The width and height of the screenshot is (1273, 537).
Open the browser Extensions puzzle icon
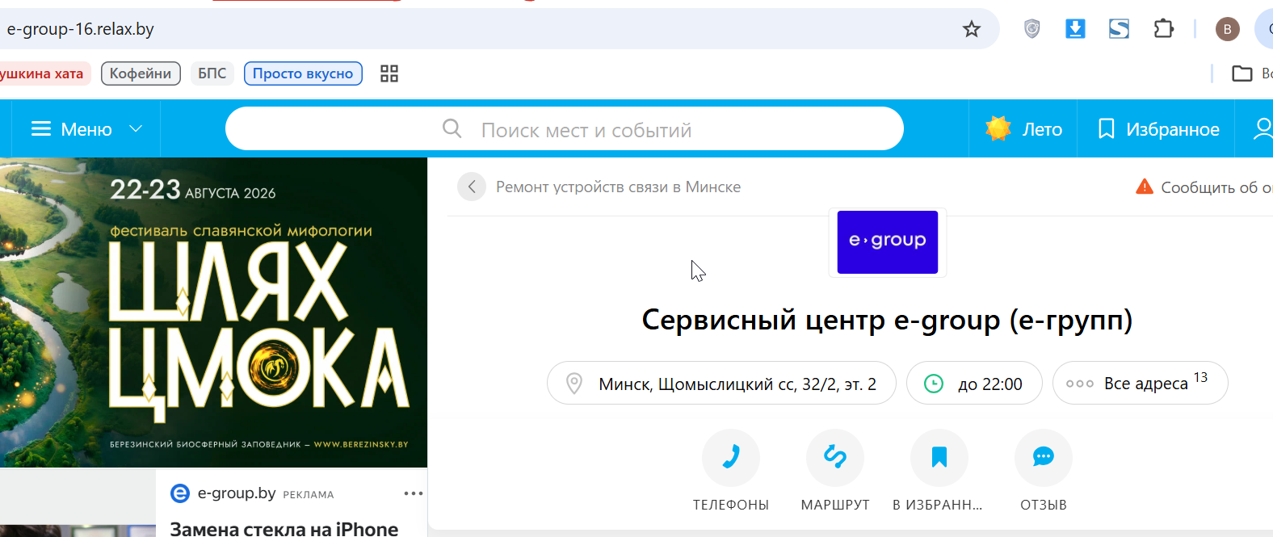click(1163, 29)
